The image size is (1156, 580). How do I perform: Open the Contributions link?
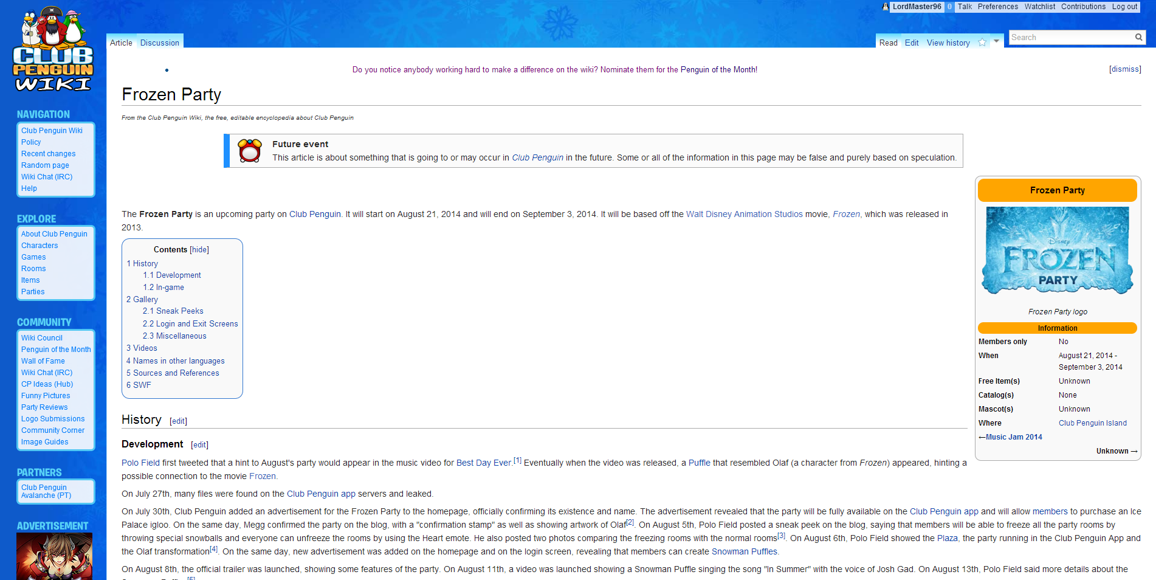pyautogui.click(x=1083, y=7)
